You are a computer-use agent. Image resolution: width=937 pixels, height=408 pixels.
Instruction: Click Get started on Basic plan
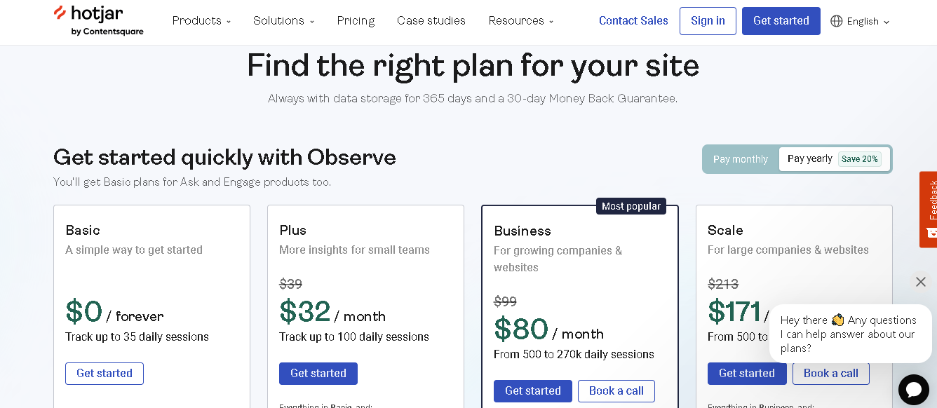pos(105,374)
